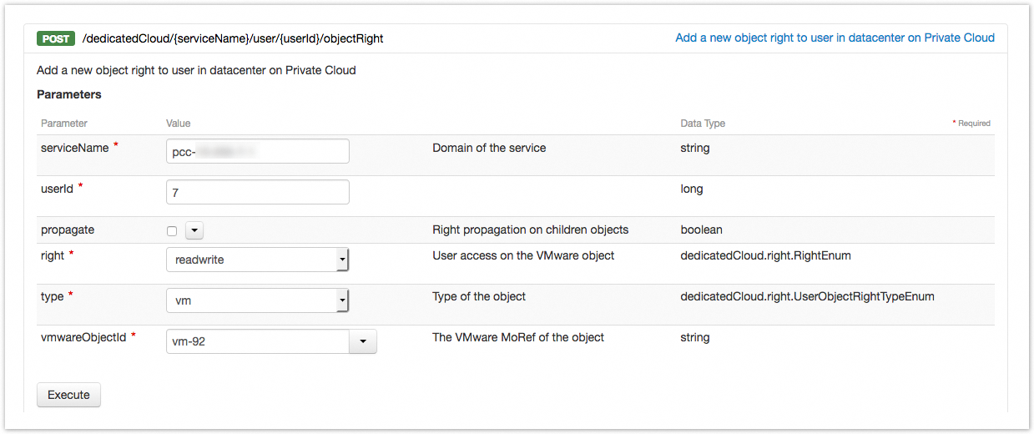The width and height of the screenshot is (1034, 434).
Task: Enable the propagate checkbox
Action: click(x=172, y=231)
